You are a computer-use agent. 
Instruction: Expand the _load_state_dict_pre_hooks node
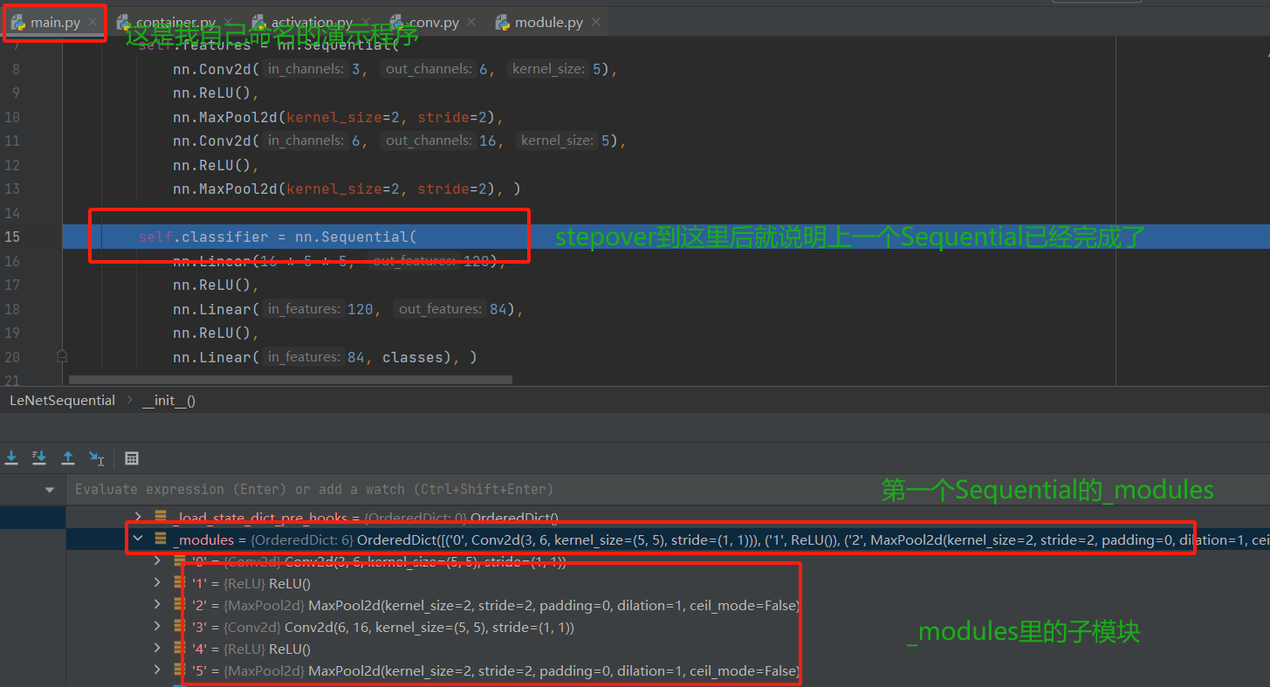point(137,517)
